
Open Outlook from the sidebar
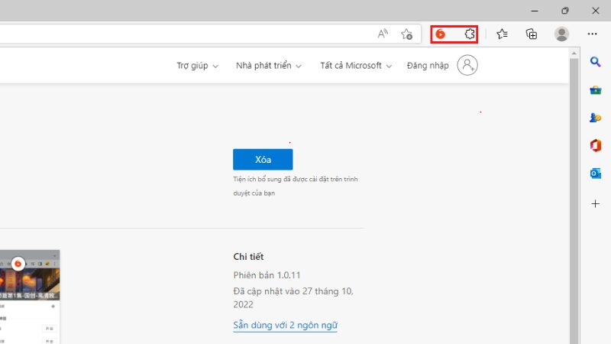tap(595, 174)
